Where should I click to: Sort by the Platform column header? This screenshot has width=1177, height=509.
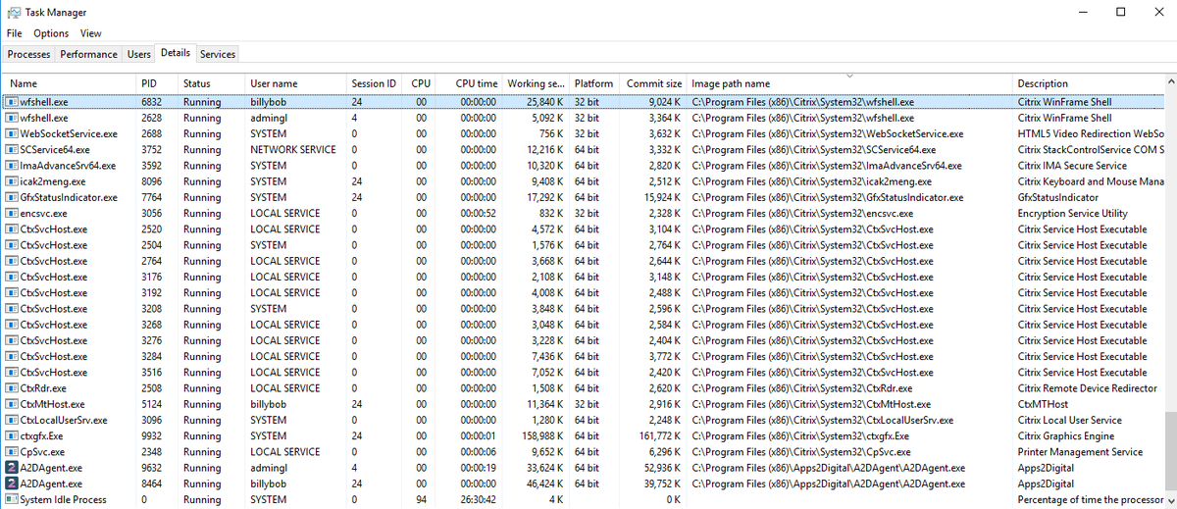594,83
